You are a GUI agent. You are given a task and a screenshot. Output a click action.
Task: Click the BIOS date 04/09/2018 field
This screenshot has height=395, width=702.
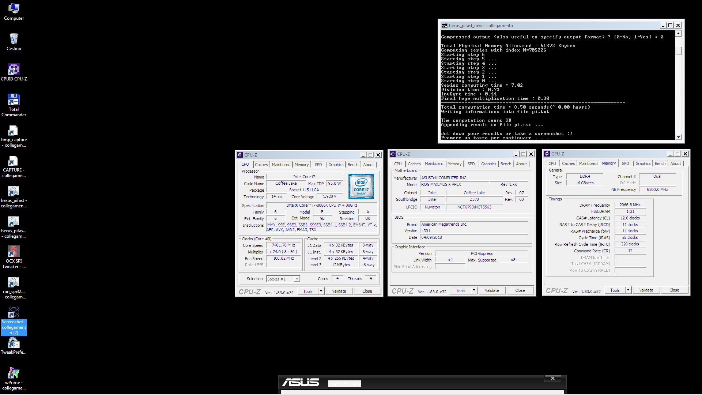tap(474, 237)
